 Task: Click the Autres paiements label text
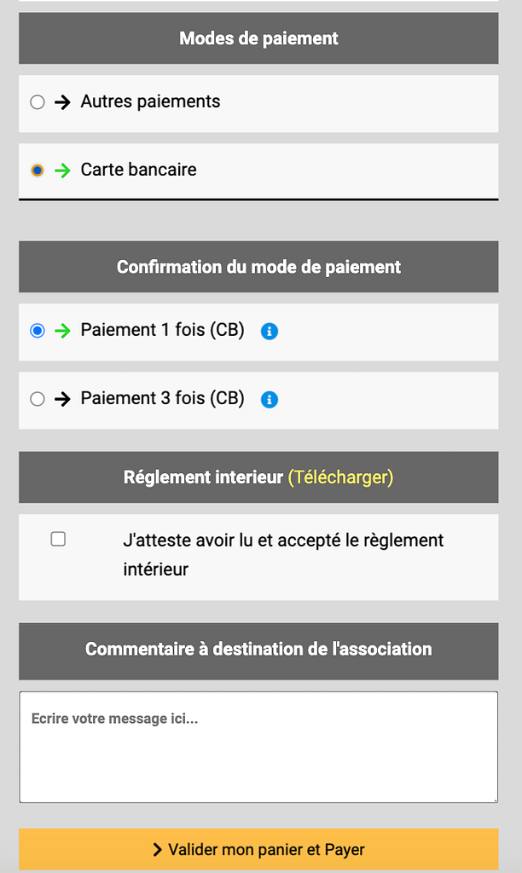[x=150, y=101]
